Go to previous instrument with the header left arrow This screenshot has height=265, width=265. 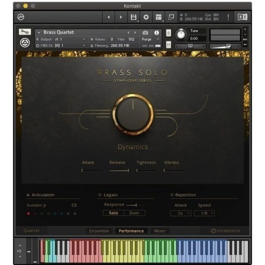(109, 17)
